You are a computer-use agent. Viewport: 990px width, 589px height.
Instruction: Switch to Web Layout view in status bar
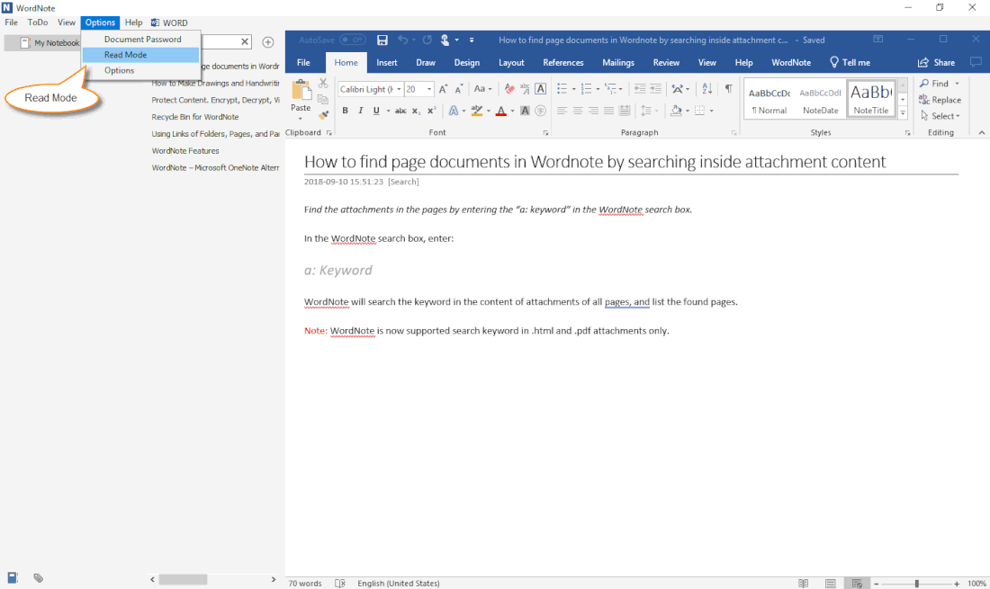coord(857,584)
